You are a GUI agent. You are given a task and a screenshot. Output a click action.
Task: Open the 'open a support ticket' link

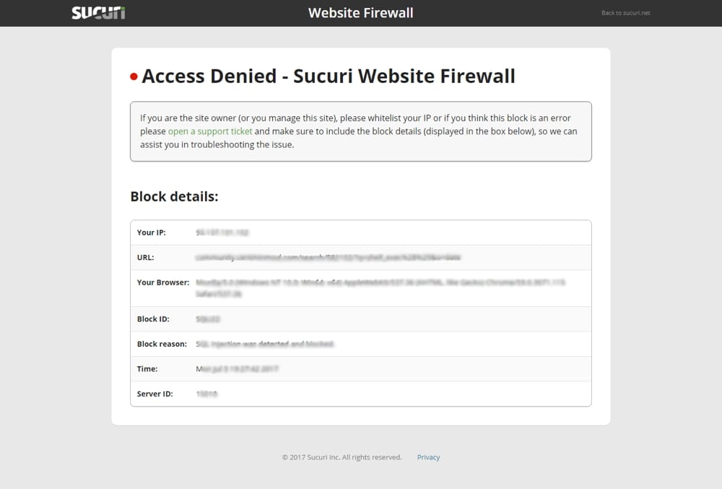click(210, 131)
